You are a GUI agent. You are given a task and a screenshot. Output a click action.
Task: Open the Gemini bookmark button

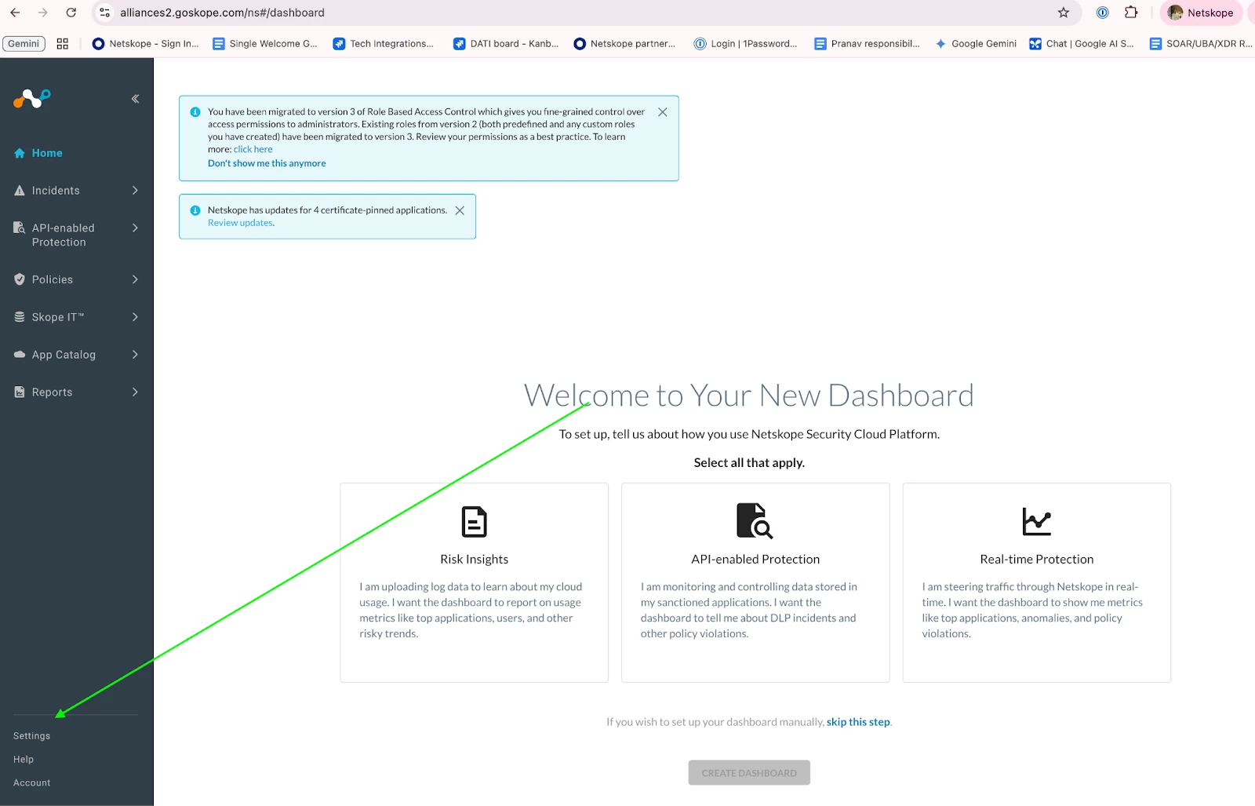click(x=24, y=44)
